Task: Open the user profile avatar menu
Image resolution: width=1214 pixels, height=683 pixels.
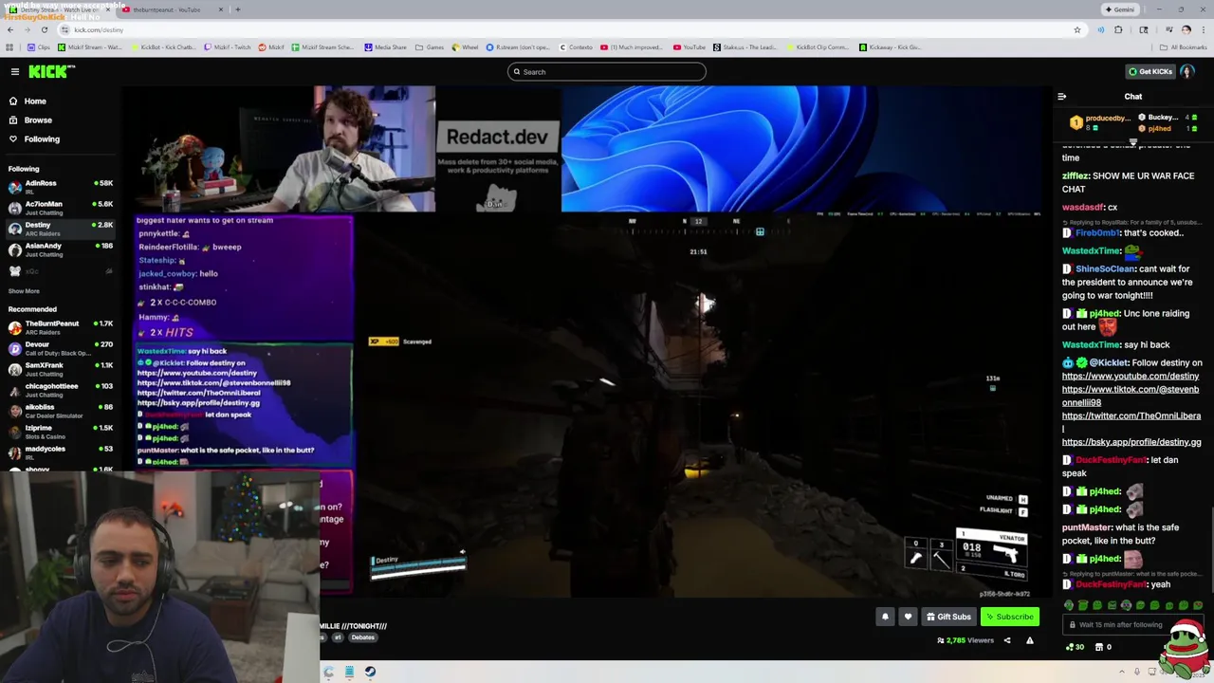Action: [x=1186, y=71]
